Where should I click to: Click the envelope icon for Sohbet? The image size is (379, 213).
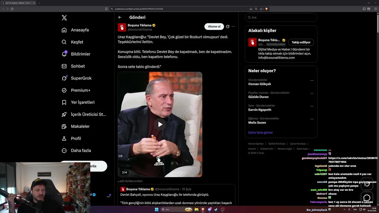(x=64, y=66)
